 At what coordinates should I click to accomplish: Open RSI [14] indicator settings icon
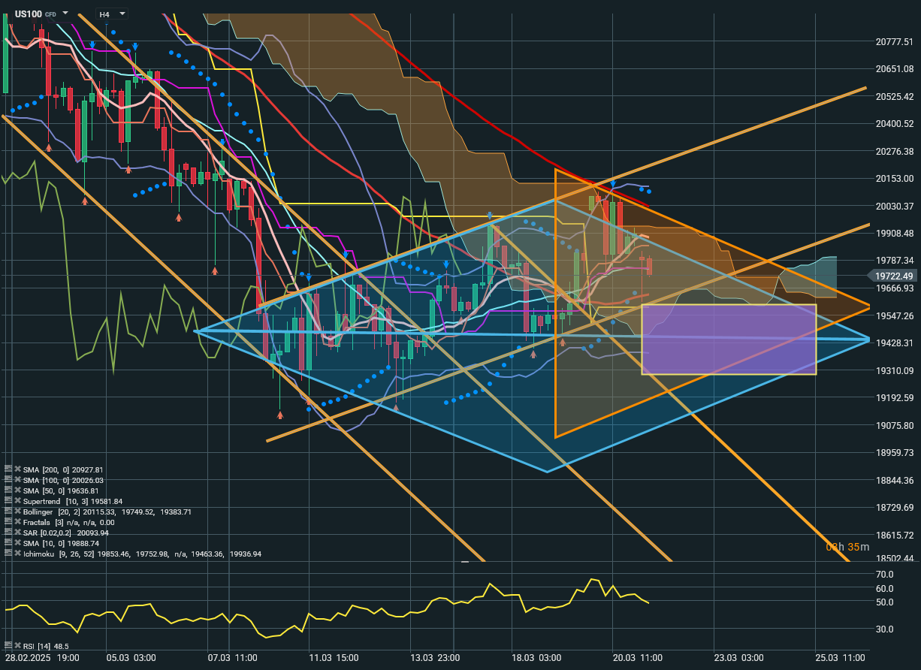coord(8,646)
